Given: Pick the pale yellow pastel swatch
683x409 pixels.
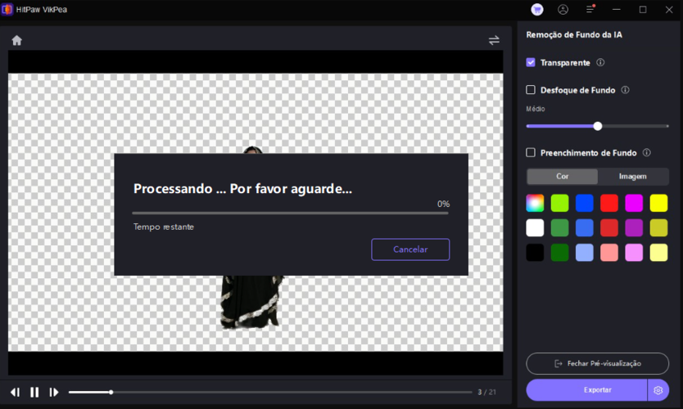Looking at the screenshot, I should tap(658, 253).
